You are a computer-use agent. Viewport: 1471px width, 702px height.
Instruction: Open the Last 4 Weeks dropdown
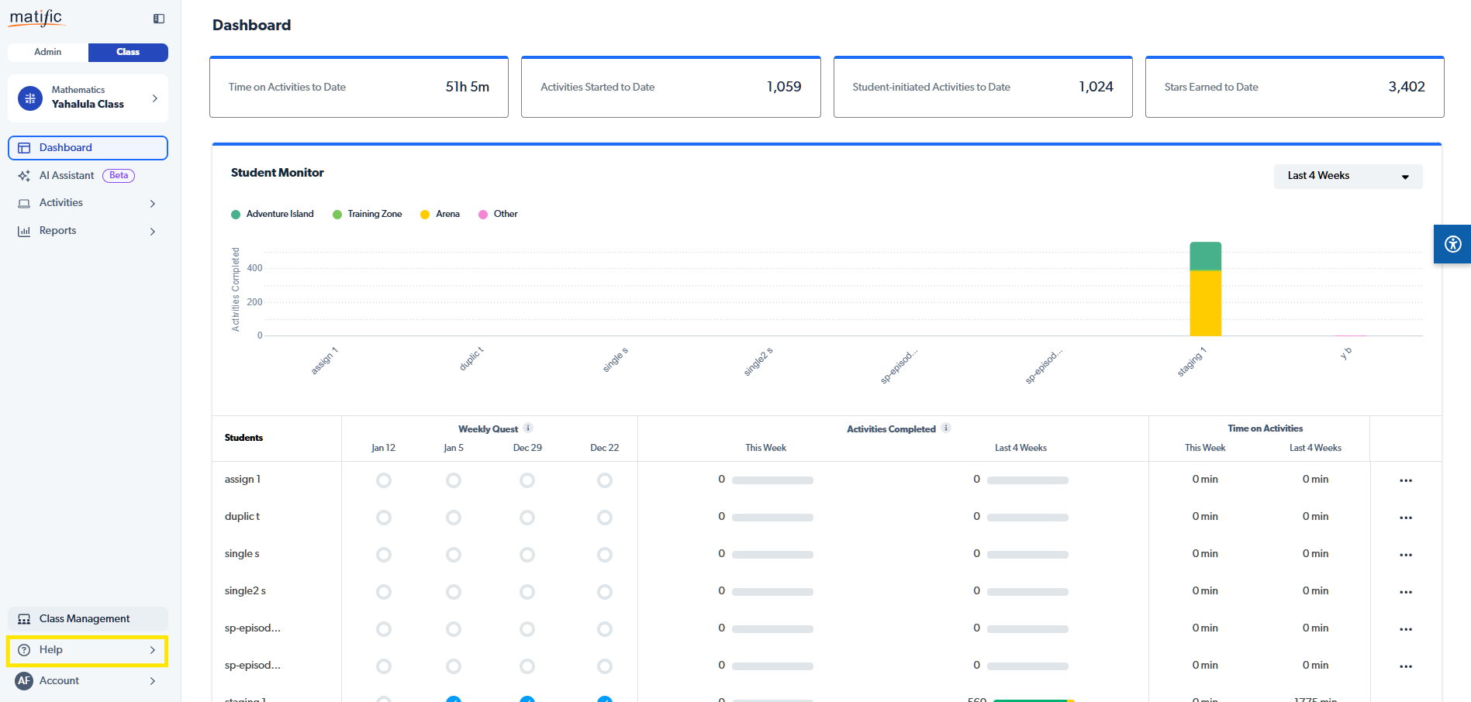click(x=1348, y=177)
